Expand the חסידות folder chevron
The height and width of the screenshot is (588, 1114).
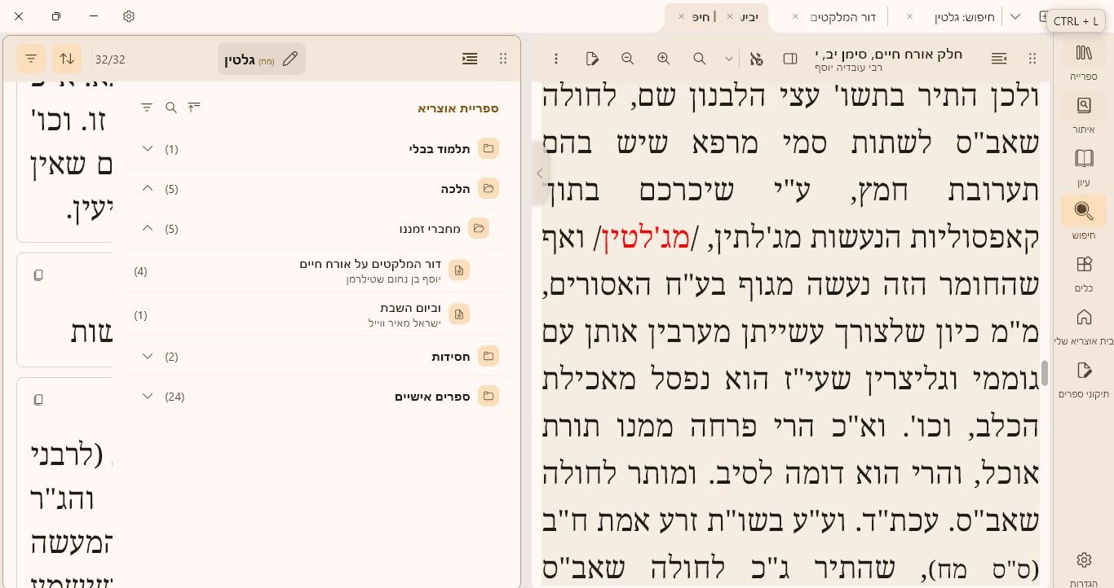(x=148, y=356)
